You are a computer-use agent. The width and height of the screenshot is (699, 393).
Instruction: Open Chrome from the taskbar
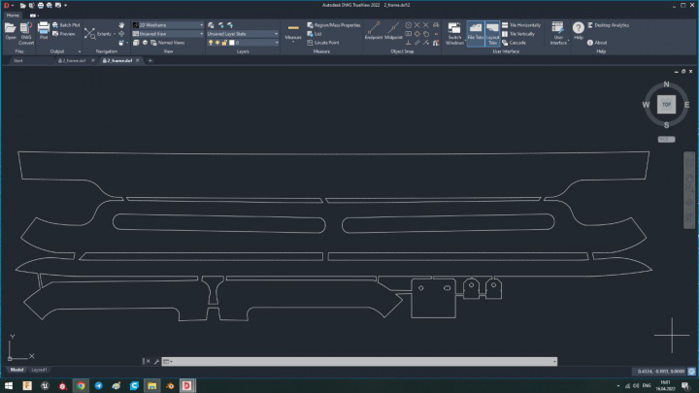81,386
